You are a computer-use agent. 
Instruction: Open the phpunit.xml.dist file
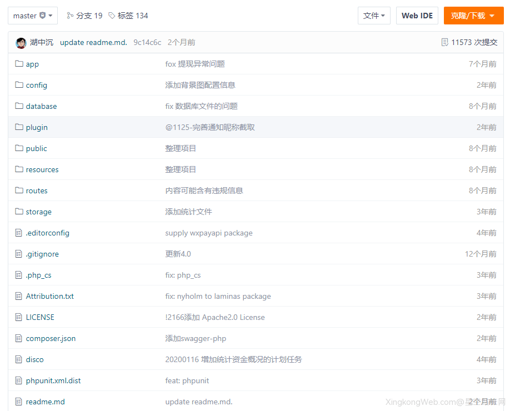(53, 381)
